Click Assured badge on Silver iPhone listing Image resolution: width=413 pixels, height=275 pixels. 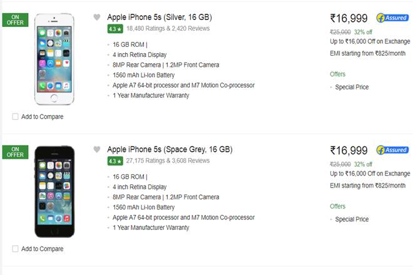pyautogui.click(x=392, y=18)
